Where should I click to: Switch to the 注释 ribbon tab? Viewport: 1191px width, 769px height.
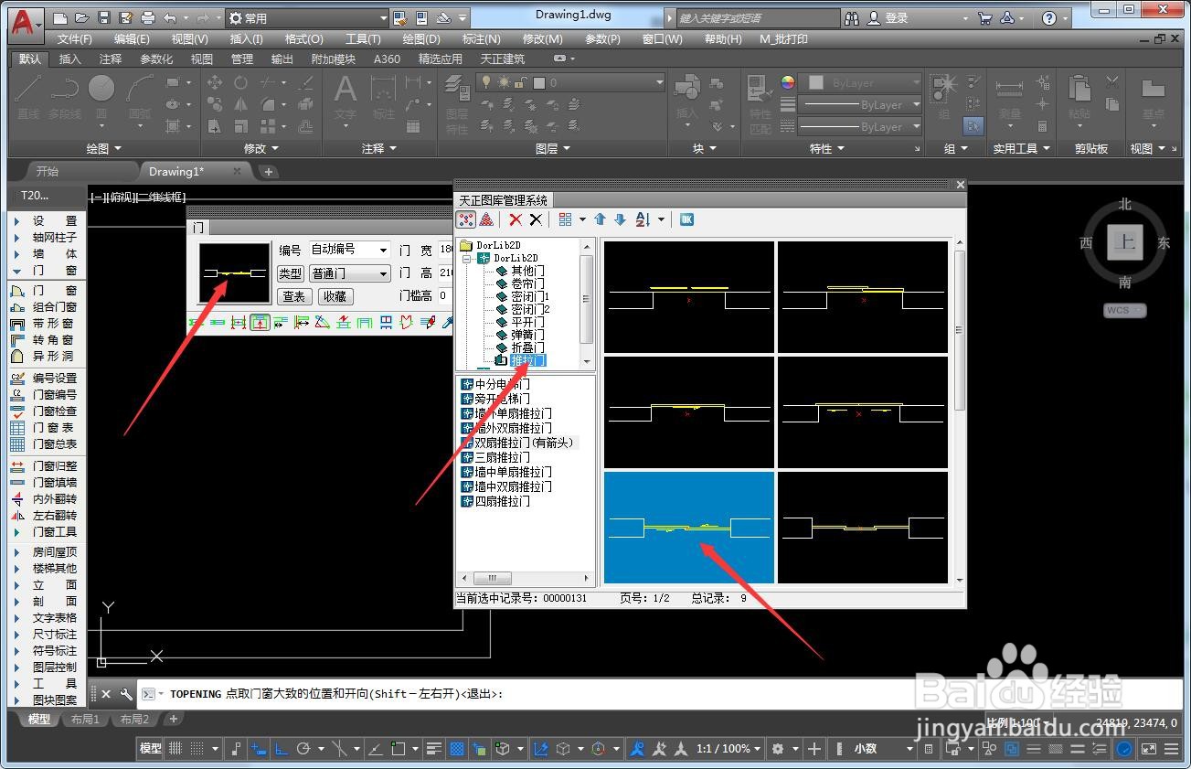point(111,59)
